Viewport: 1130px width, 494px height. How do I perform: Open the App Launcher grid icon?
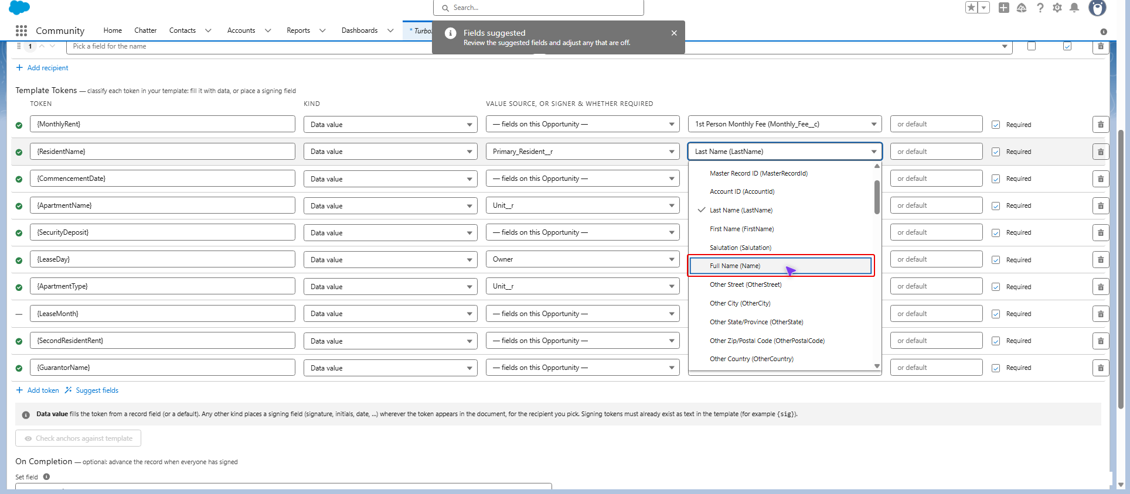22,30
